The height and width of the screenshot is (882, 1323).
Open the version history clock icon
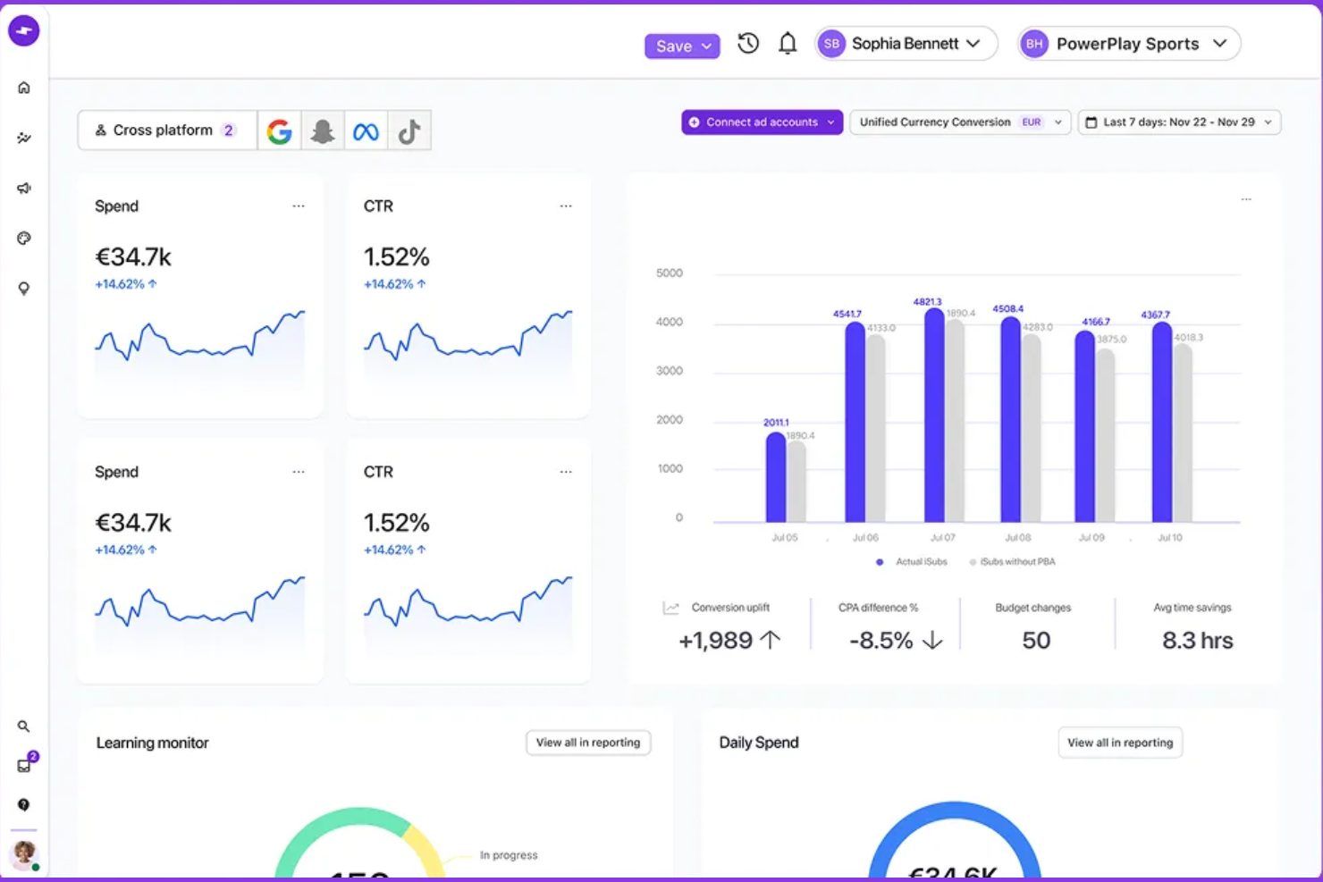[x=748, y=43]
